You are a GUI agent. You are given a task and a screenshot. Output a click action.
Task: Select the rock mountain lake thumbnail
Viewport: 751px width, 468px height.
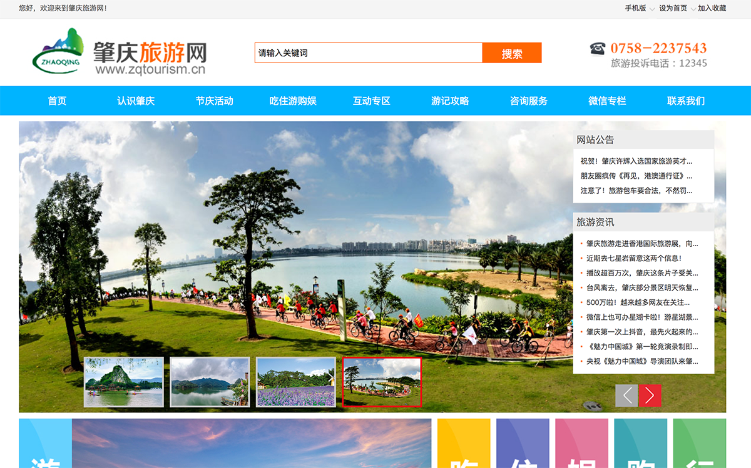pos(124,382)
